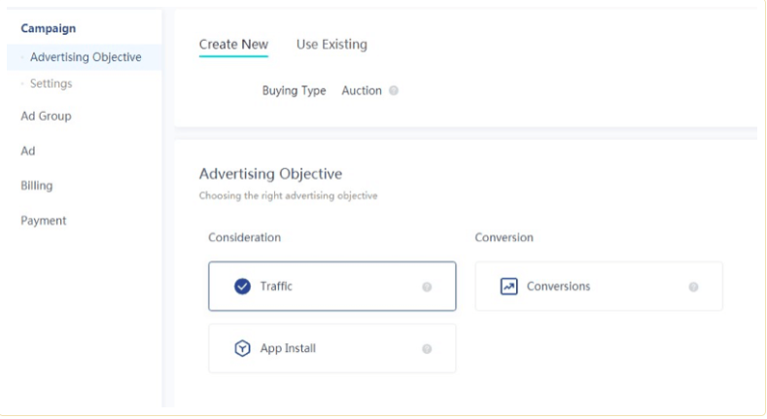Open help tooltip next to Auction

394,91
